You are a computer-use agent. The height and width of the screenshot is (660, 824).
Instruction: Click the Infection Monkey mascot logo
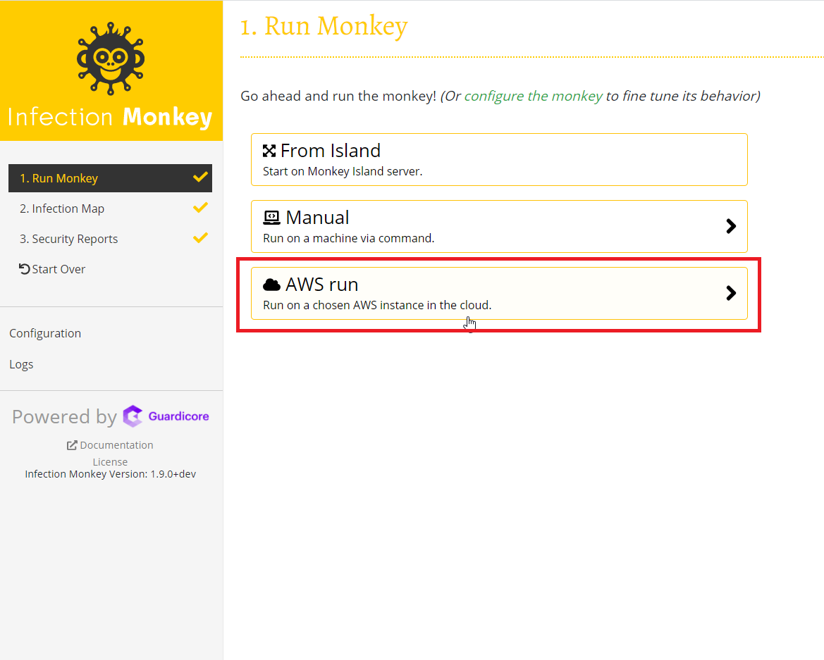[x=111, y=59]
